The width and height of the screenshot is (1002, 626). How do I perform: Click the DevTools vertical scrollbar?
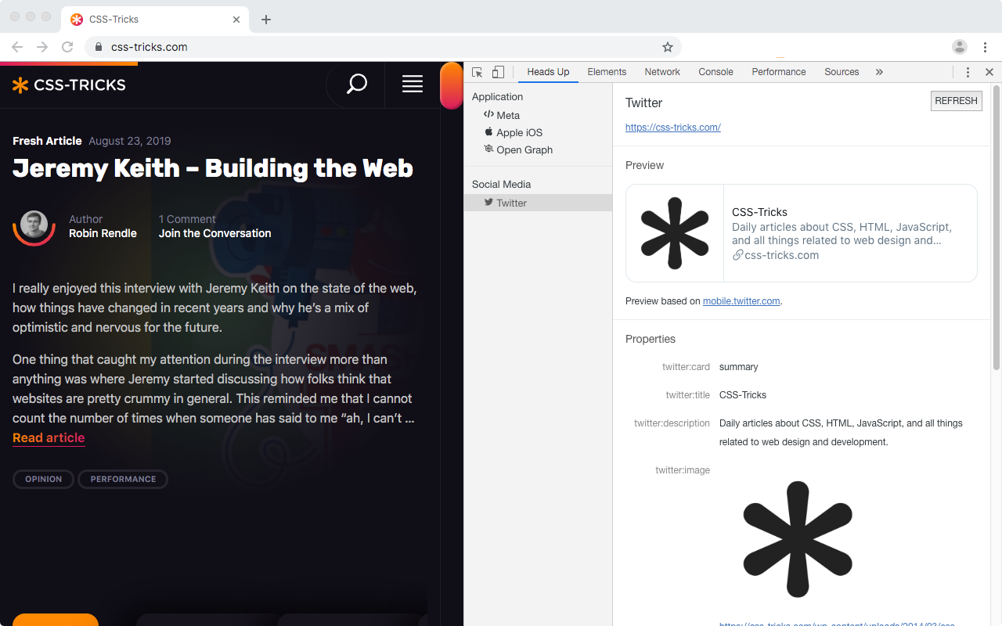click(997, 227)
